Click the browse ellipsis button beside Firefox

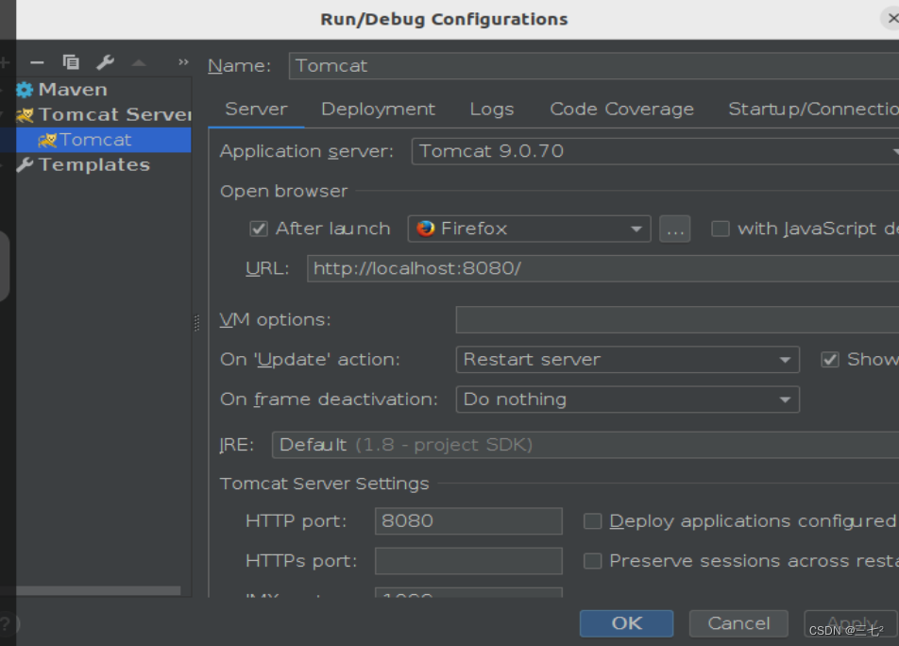pyautogui.click(x=675, y=229)
